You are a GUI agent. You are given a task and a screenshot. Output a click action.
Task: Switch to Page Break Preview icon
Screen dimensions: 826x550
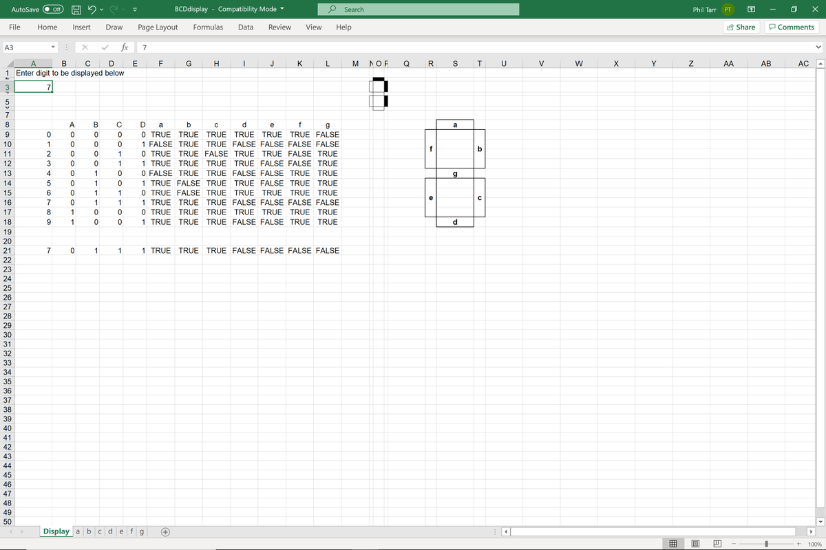pos(717,544)
